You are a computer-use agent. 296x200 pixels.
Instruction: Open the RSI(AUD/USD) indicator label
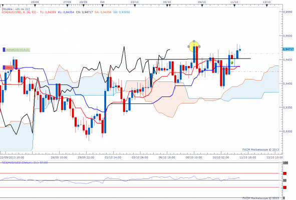click(25, 162)
